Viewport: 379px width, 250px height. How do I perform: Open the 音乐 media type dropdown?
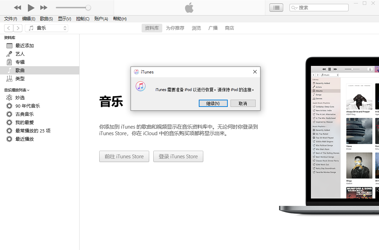click(47, 28)
